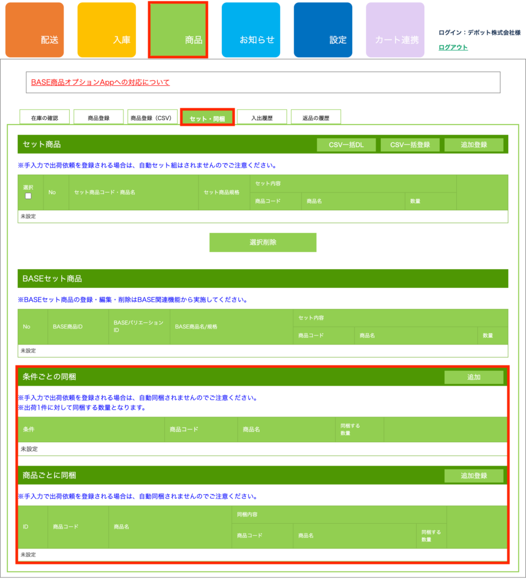Switch to 入出履歴 tab
The width and height of the screenshot is (526, 585).
tap(262, 118)
